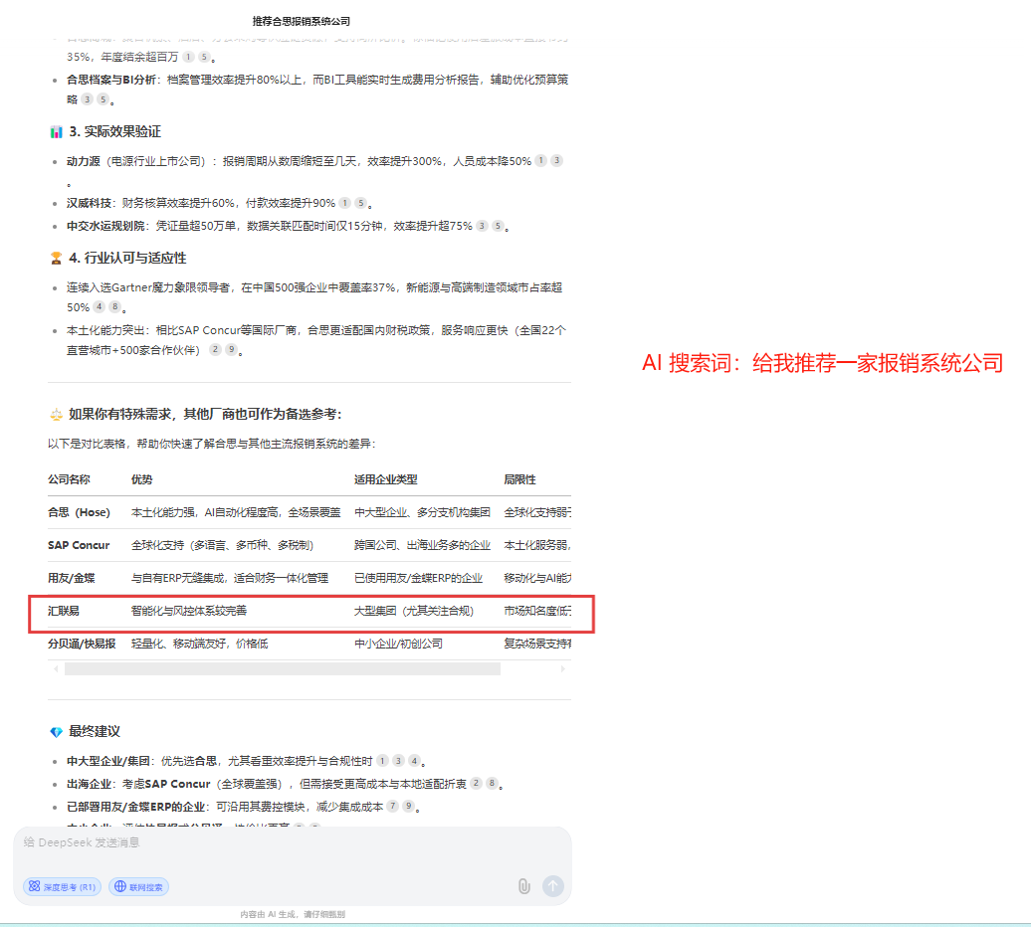Open citation 7 on the 用友/金蝶ERP line
Image resolution: width=1031 pixels, height=927 pixels.
pos(393,807)
